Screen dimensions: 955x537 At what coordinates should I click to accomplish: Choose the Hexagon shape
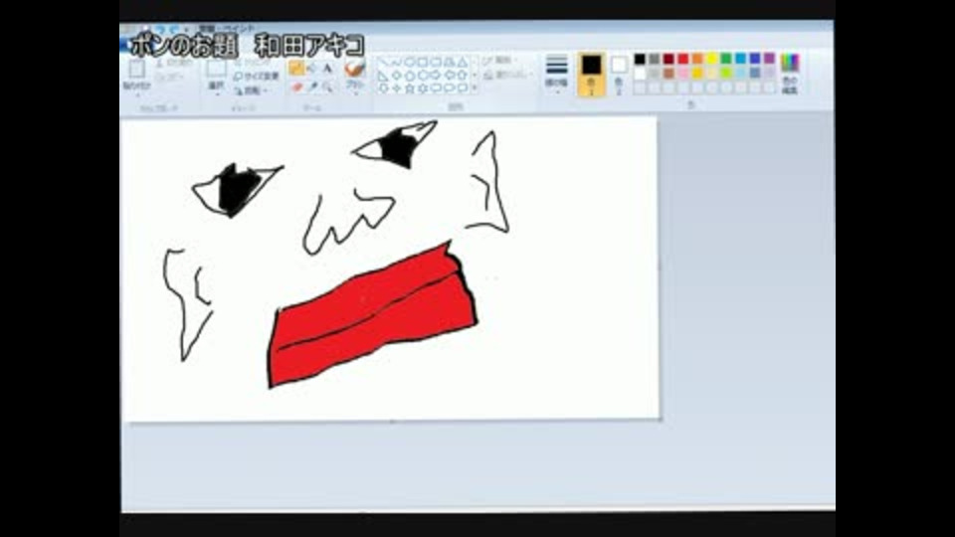tap(422, 76)
